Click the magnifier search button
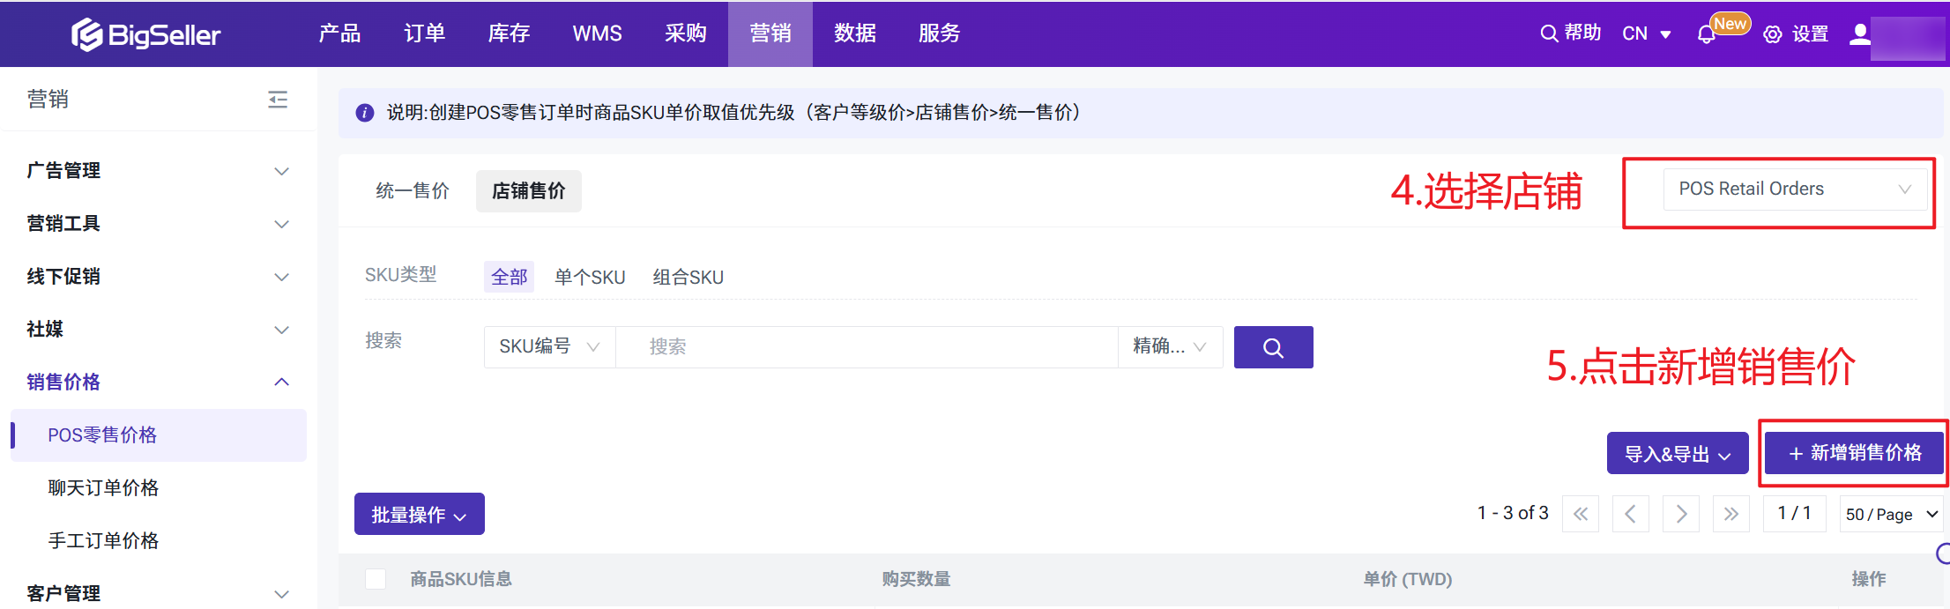 click(x=1273, y=347)
